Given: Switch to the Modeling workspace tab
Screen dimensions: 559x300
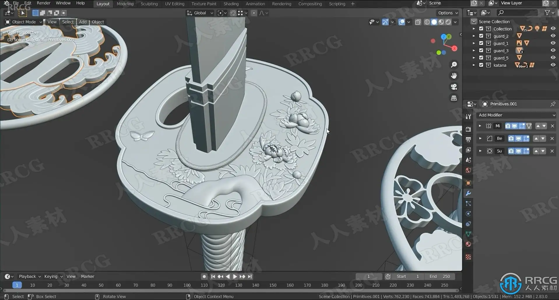Looking at the screenshot, I should click(125, 4).
